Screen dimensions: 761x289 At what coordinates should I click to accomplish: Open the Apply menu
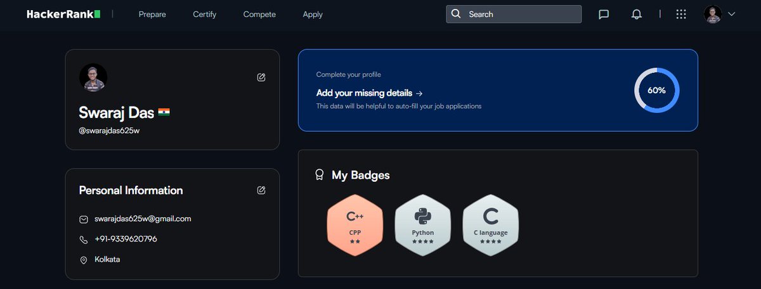click(313, 14)
